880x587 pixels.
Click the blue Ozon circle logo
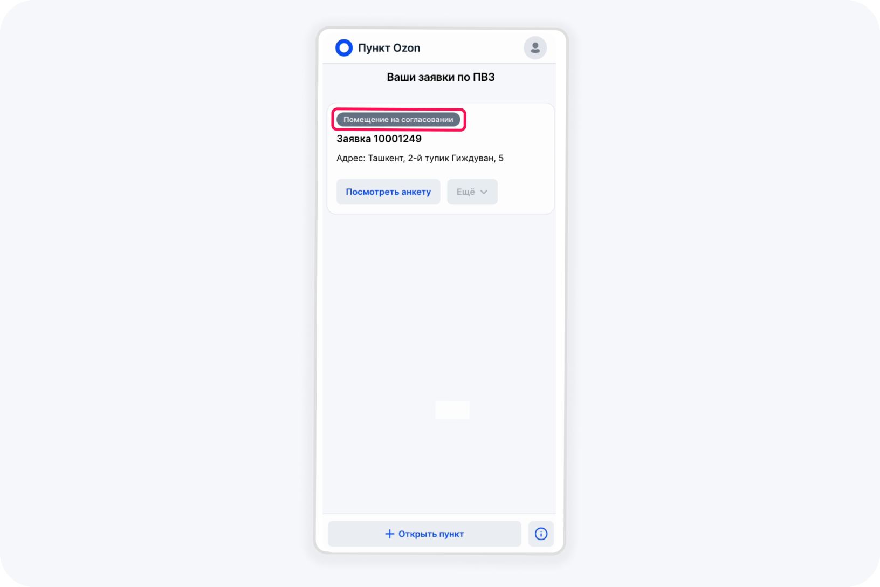(x=344, y=48)
